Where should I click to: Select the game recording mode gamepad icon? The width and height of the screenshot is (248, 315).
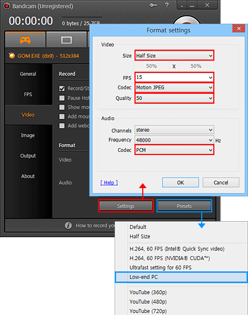25,40
